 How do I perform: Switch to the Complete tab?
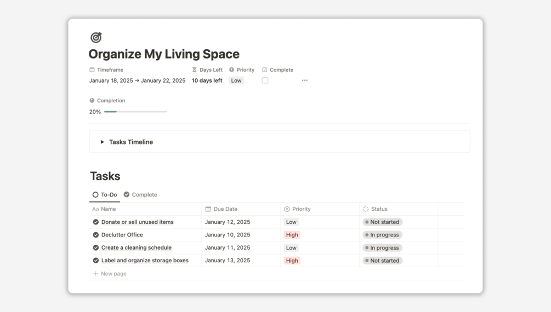pos(140,195)
